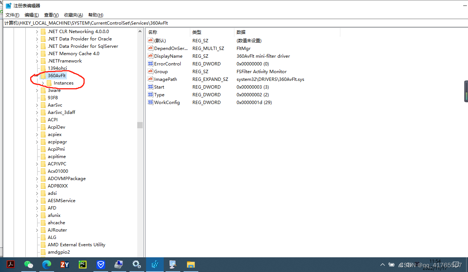Viewport: 468px width, 272px height.
Task: Click the (默认) default value's icon
Action: pos(150,40)
